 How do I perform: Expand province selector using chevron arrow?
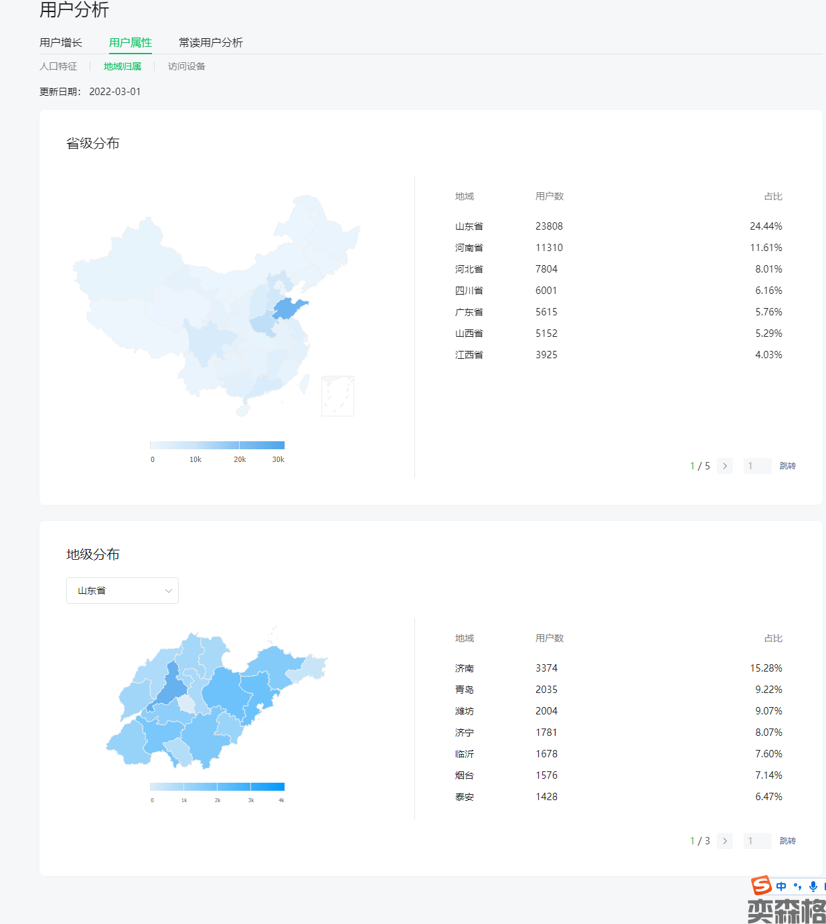tap(169, 591)
